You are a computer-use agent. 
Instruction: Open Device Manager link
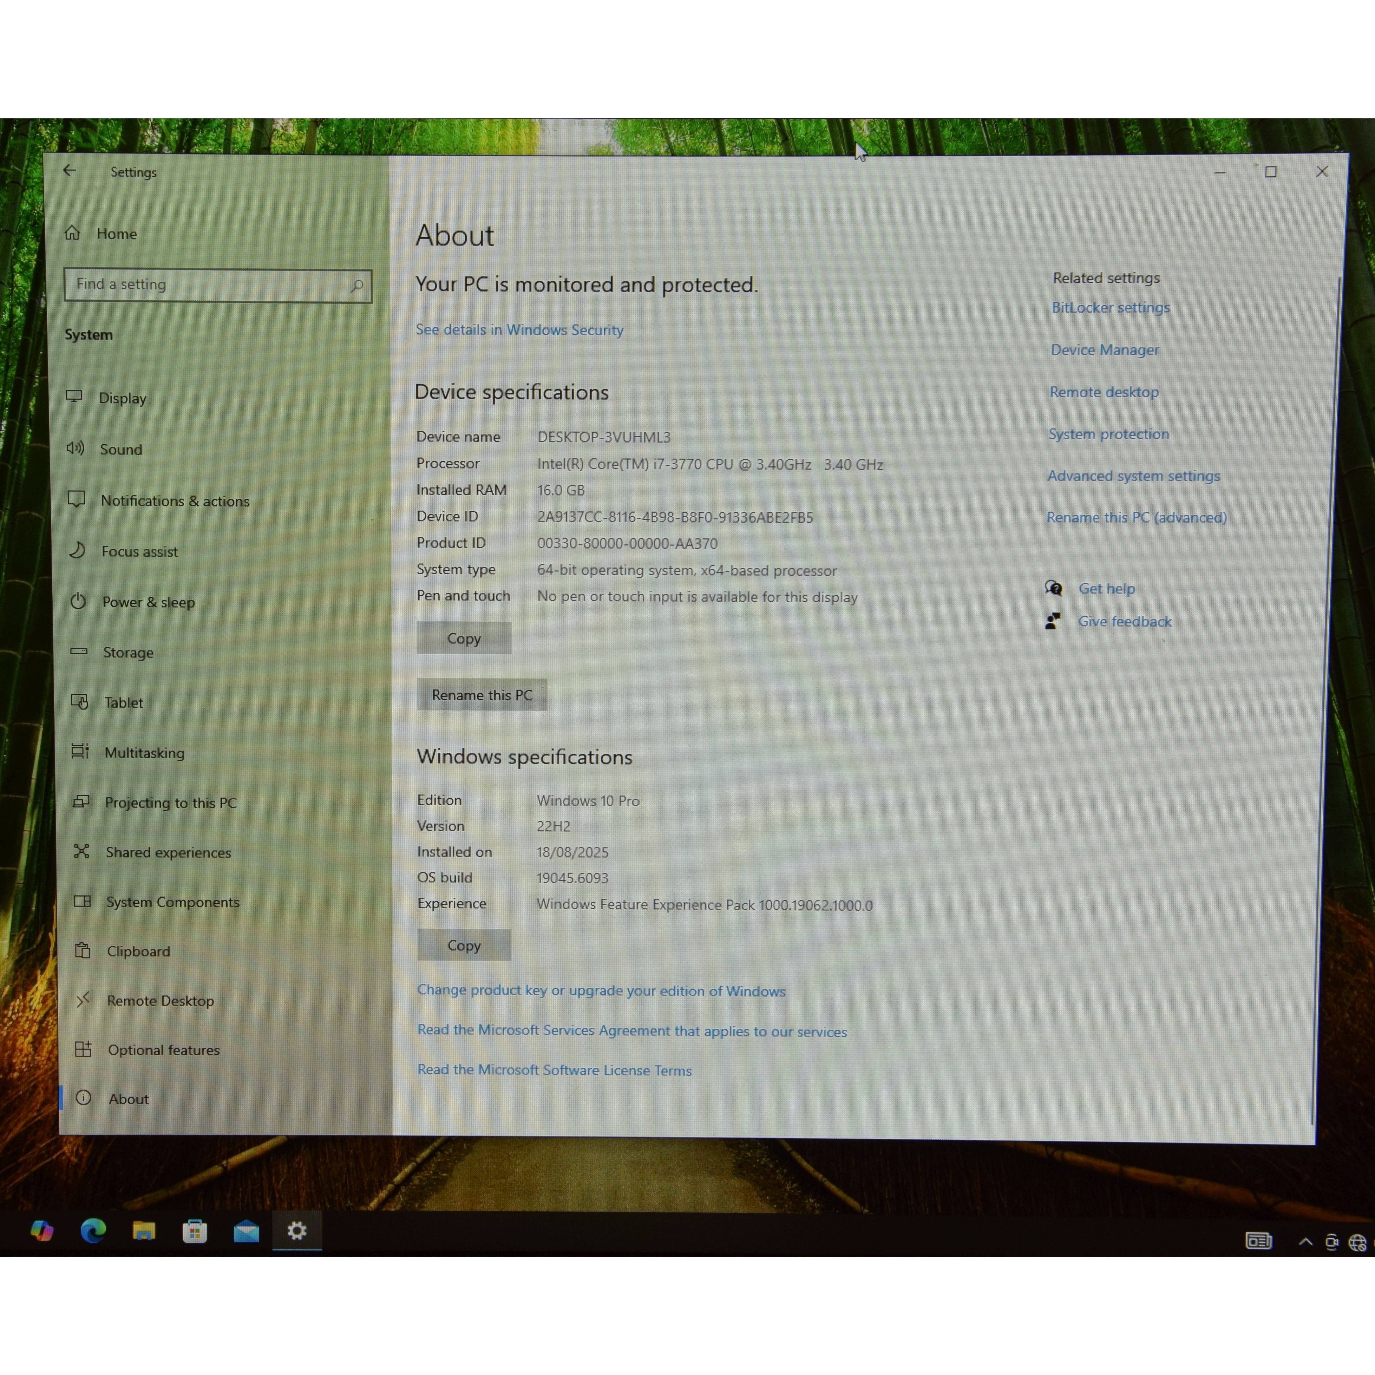click(x=1105, y=349)
